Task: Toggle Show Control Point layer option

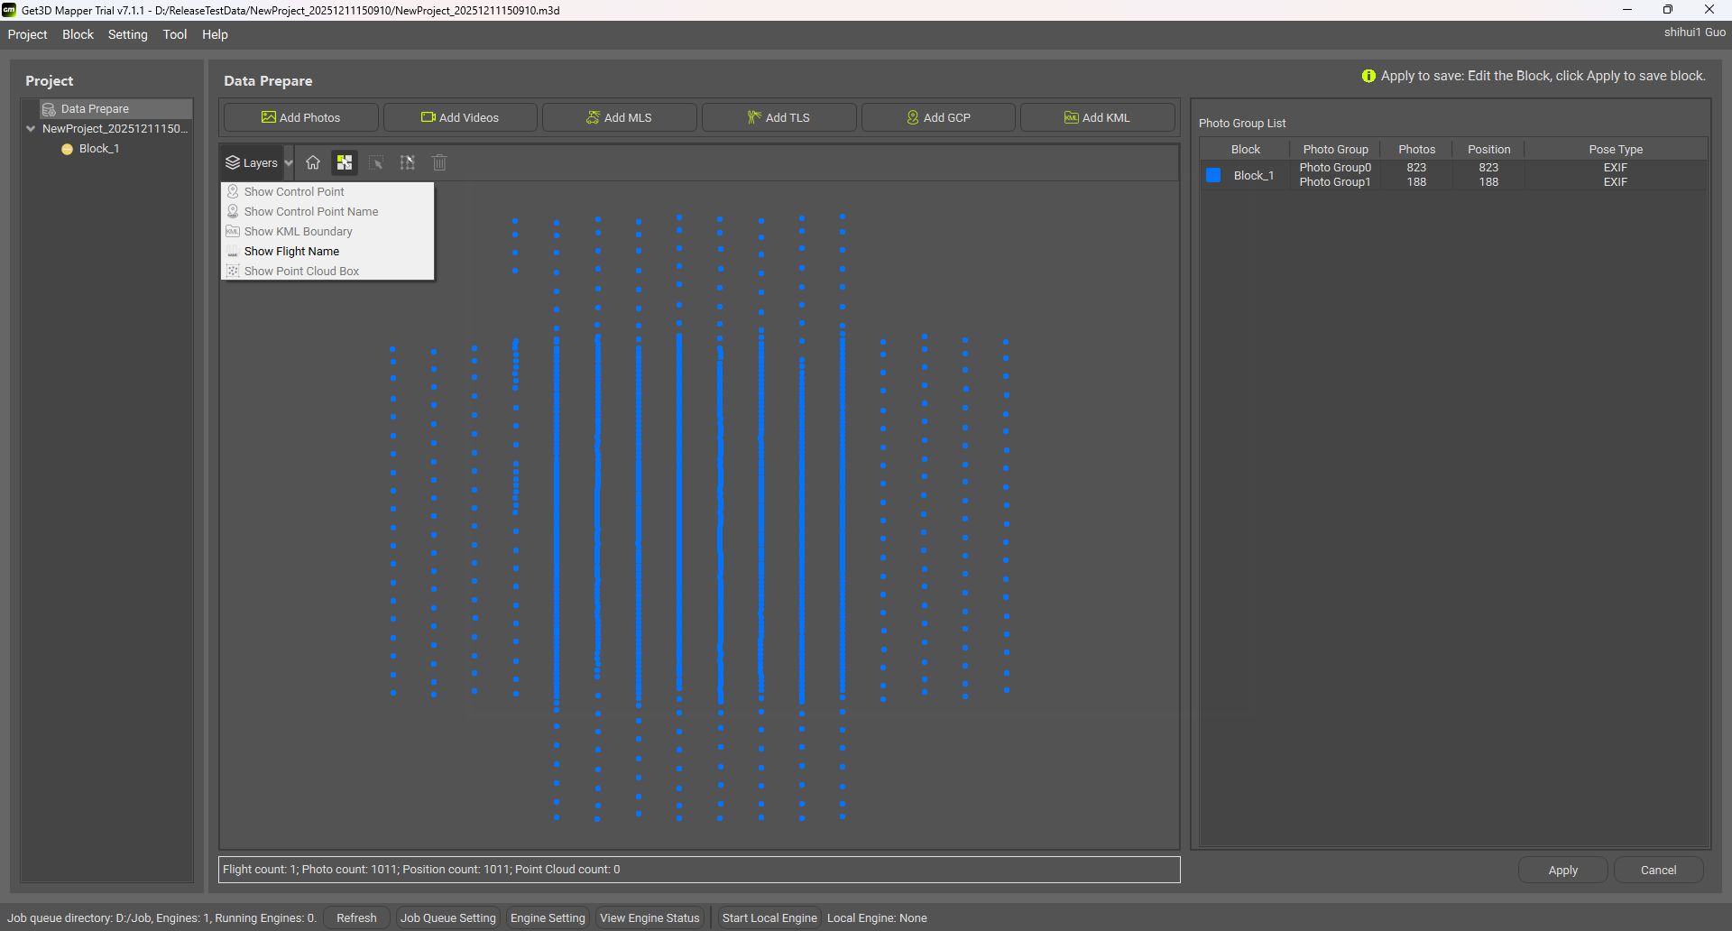Action: (294, 192)
